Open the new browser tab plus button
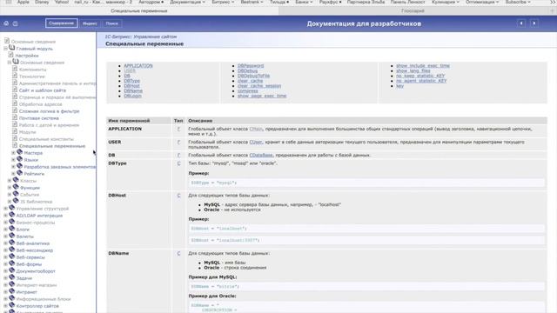 tap(552, 11)
